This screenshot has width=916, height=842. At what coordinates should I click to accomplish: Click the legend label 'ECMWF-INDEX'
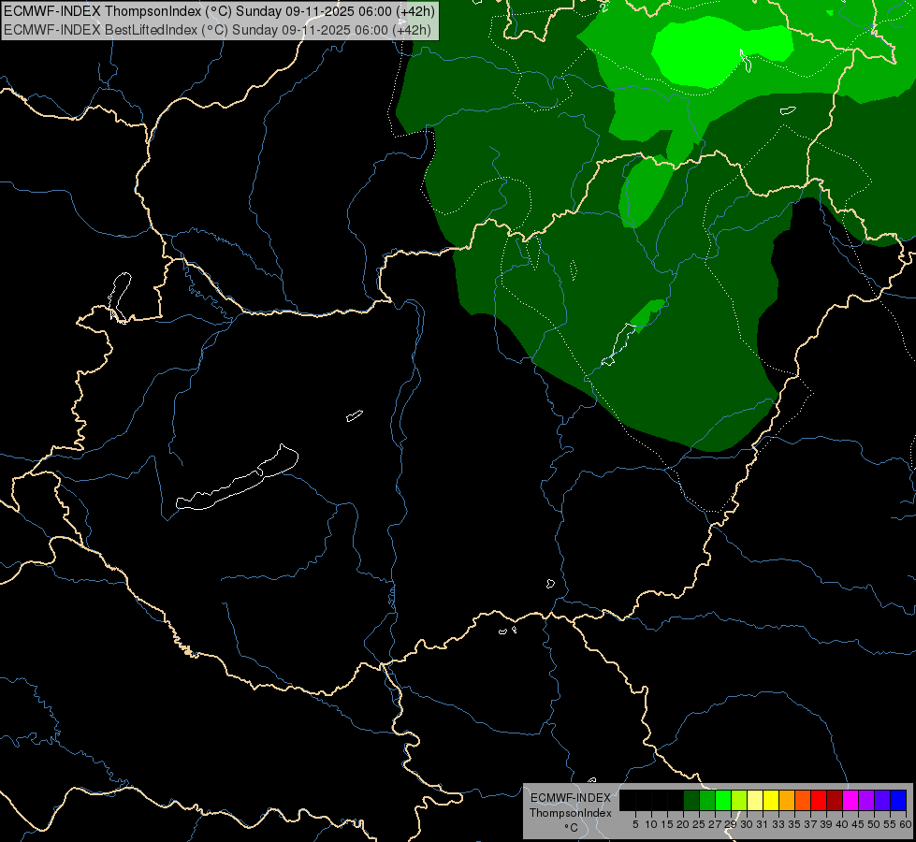[571, 798]
